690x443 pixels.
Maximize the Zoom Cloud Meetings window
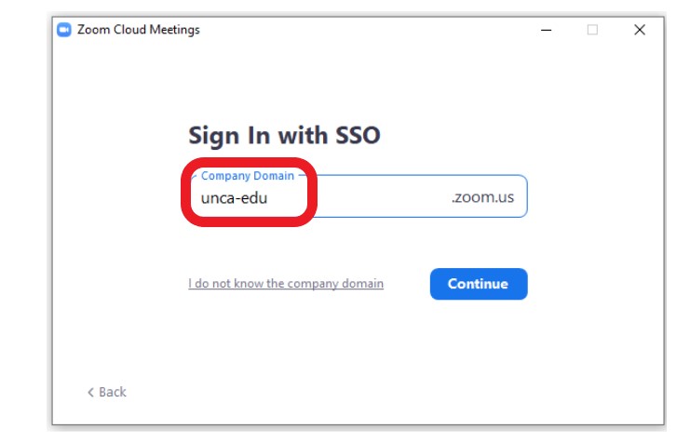click(592, 30)
